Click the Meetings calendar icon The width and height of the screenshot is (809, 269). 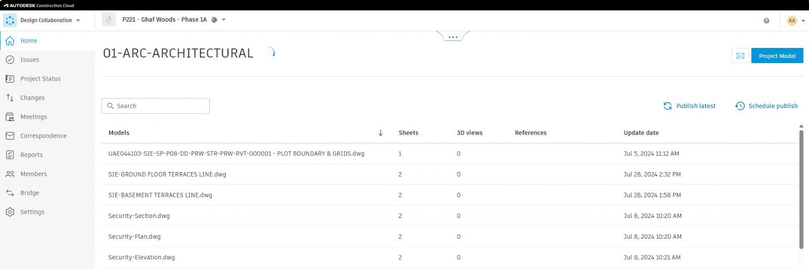click(10, 117)
